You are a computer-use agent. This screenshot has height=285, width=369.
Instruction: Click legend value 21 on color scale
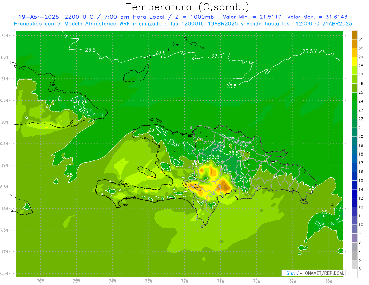click(361, 128)
